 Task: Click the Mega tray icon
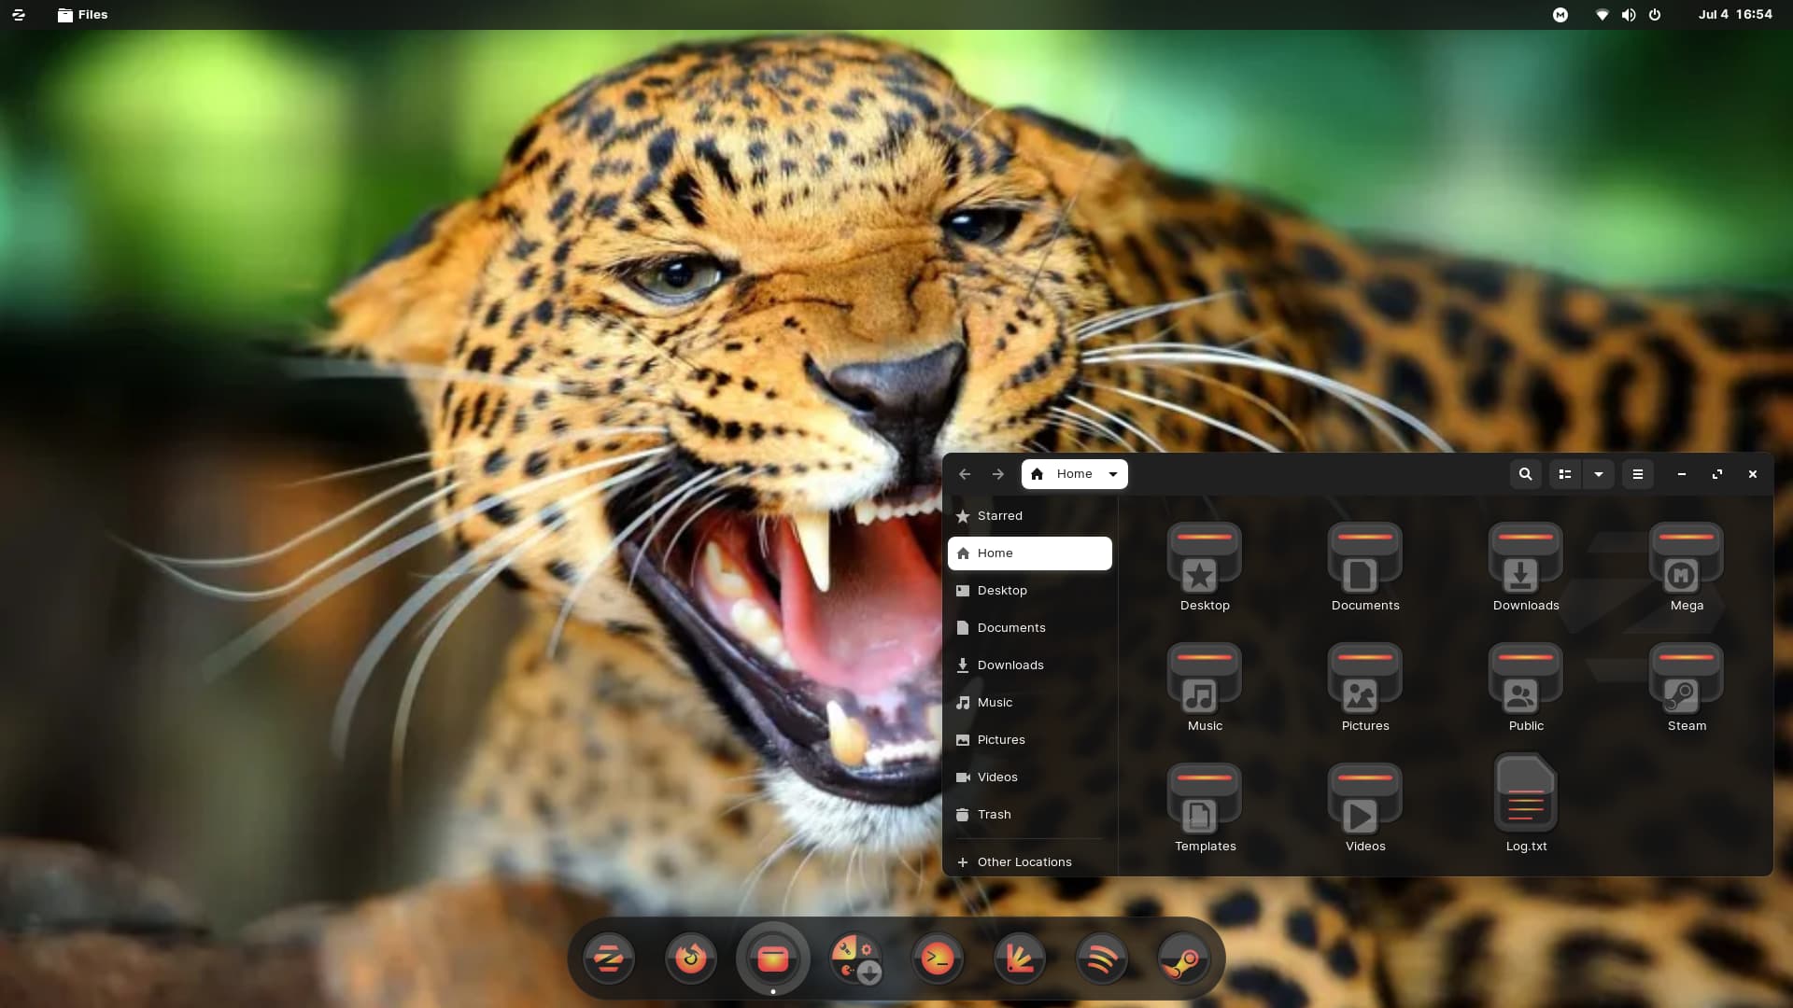click(1560, 15)
